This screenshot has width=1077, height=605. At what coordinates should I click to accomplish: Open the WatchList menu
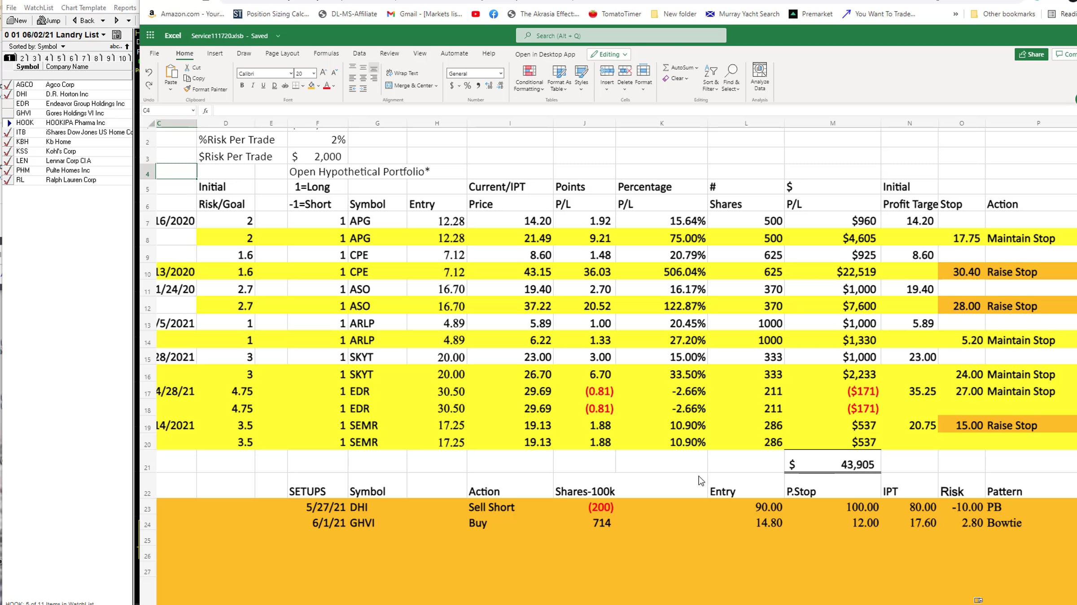point(39,8)
